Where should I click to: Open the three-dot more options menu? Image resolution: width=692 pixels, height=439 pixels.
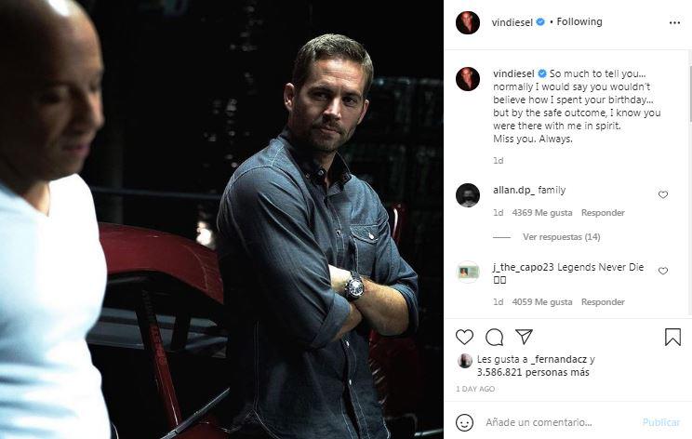click(x=673, y=21)
